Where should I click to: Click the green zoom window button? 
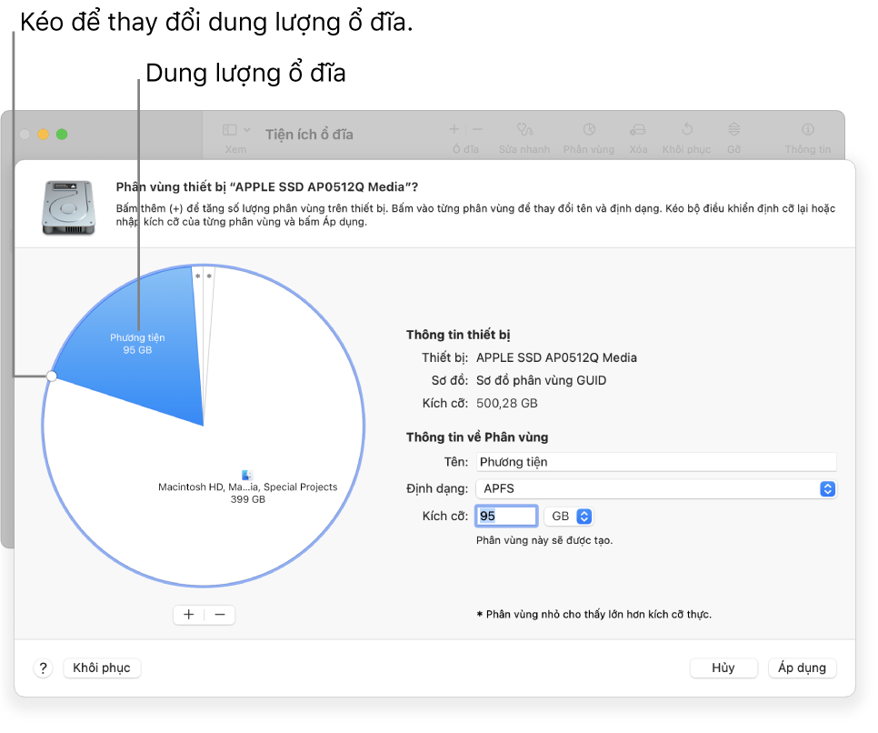[62, 135]
